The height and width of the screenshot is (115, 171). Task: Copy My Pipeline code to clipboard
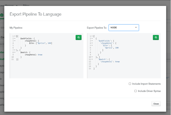(x=78, y=38)
